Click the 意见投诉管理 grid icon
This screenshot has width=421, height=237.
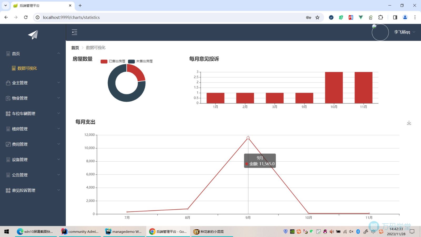click(x=8, y=190)
